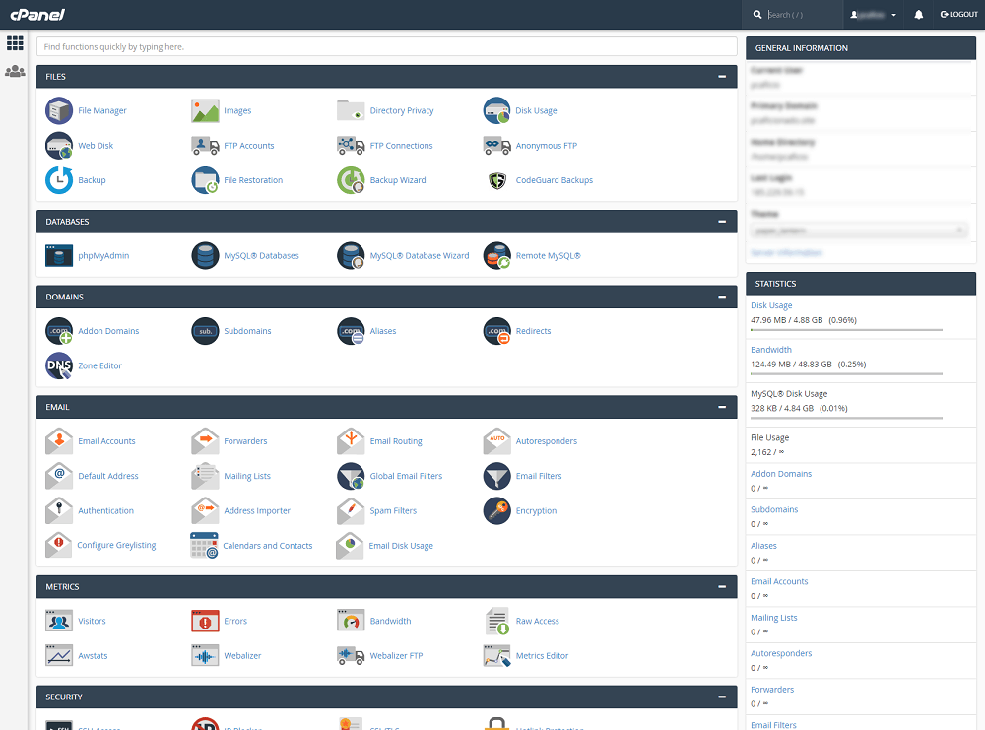Open the Calendars and Contacts icon

click(x=204, y=546)
